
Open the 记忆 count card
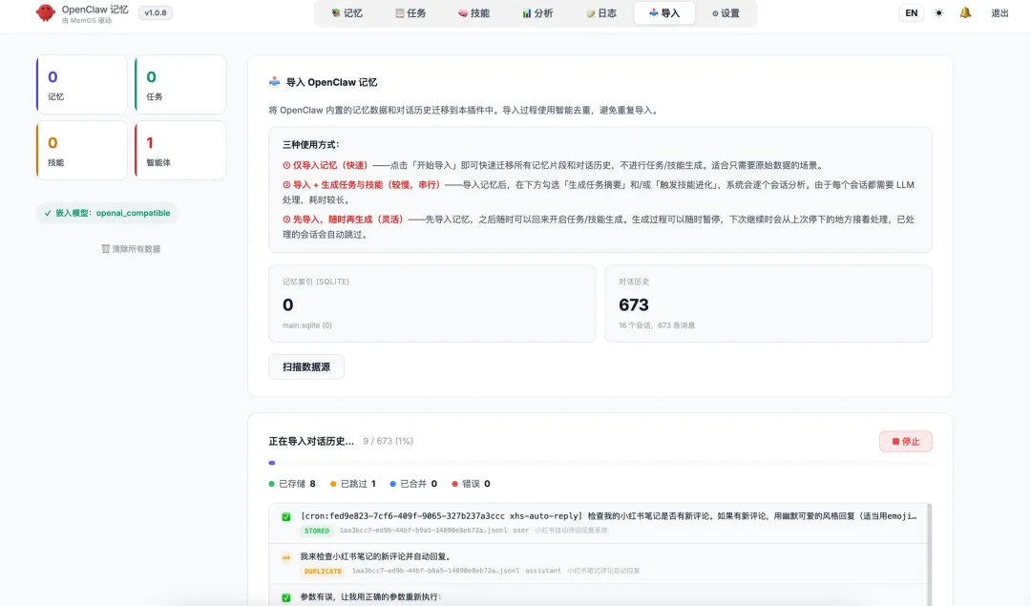[81, 85]
